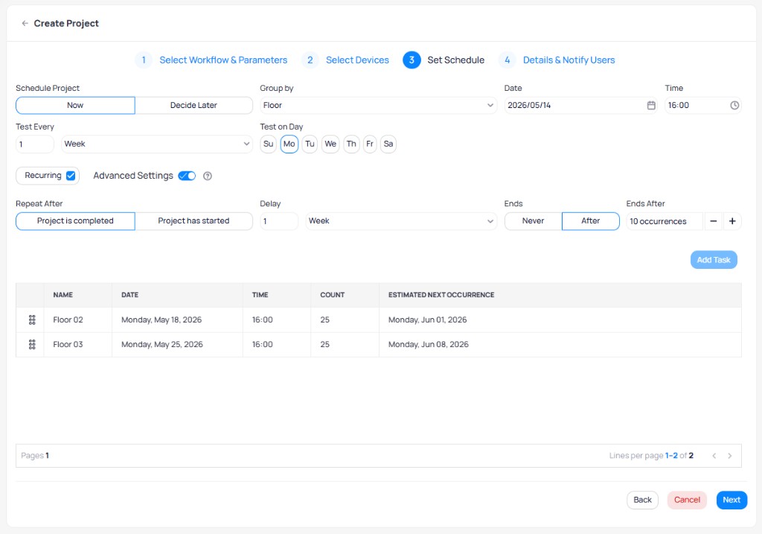Choose Project has started option
Viewport: 762px width, 534px height.
click(193, 220)
